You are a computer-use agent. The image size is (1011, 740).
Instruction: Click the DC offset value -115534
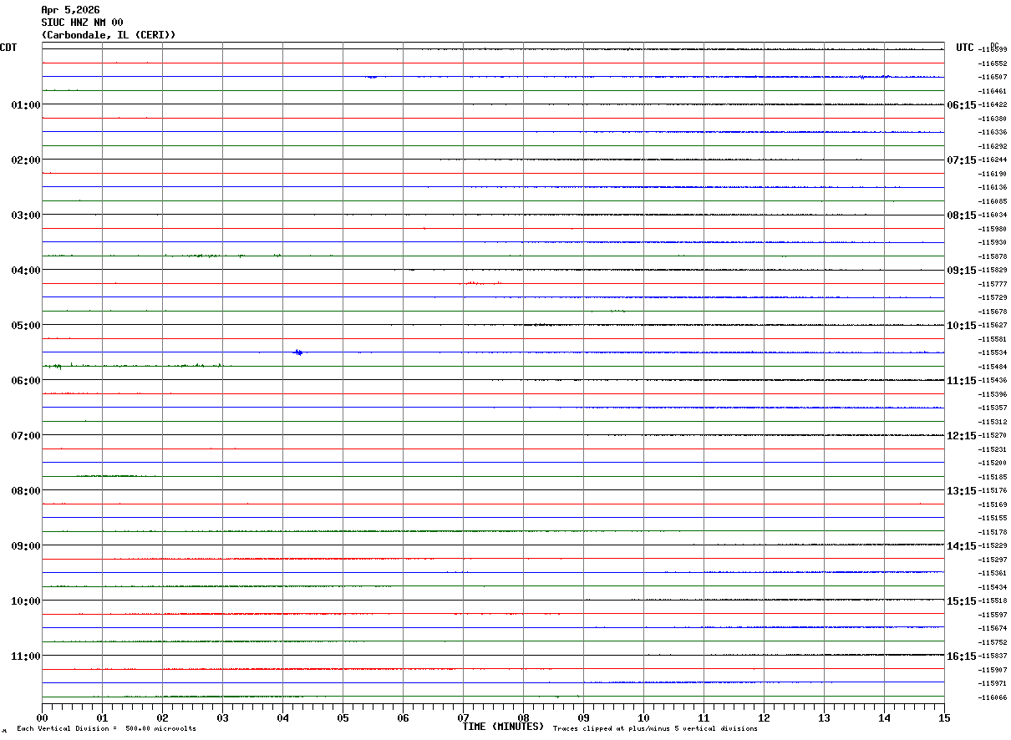pos(993,353)
